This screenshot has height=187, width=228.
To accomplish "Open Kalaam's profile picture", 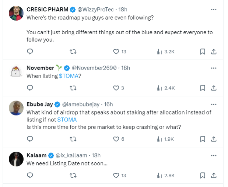I will point(16,159).
